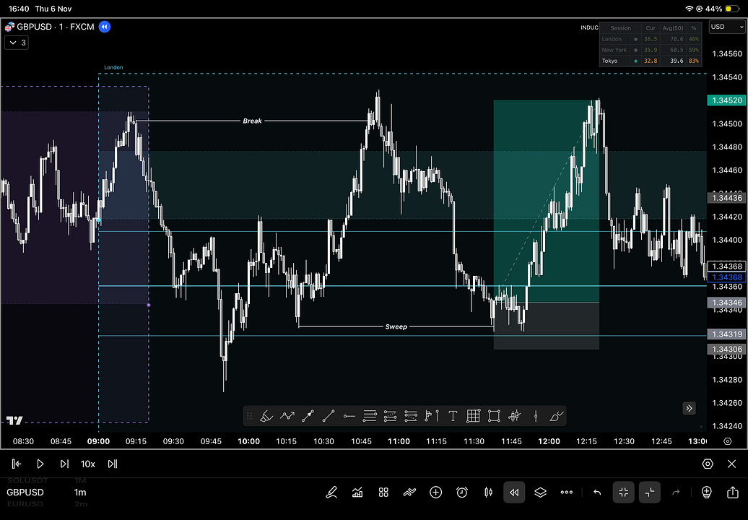Choose the Fib channel tool
Screen dimensions: 748x520
point(411,417)
